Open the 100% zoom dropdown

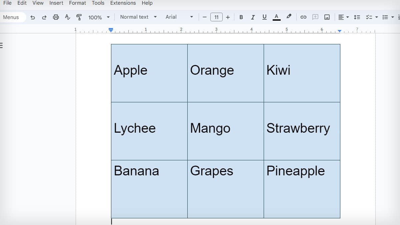click(x=99, y=17)
